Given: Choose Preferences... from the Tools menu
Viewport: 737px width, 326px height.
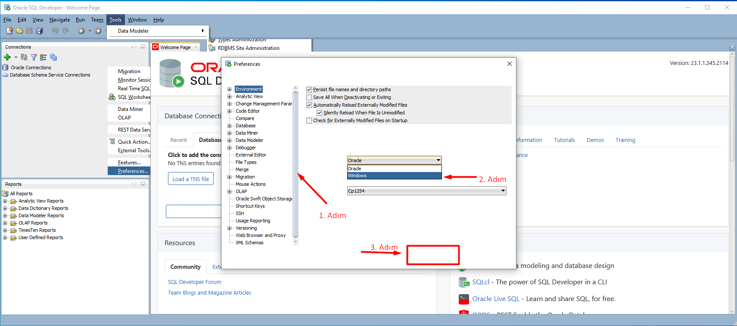Looking at the screenshot, I should (x=133, y=171).
